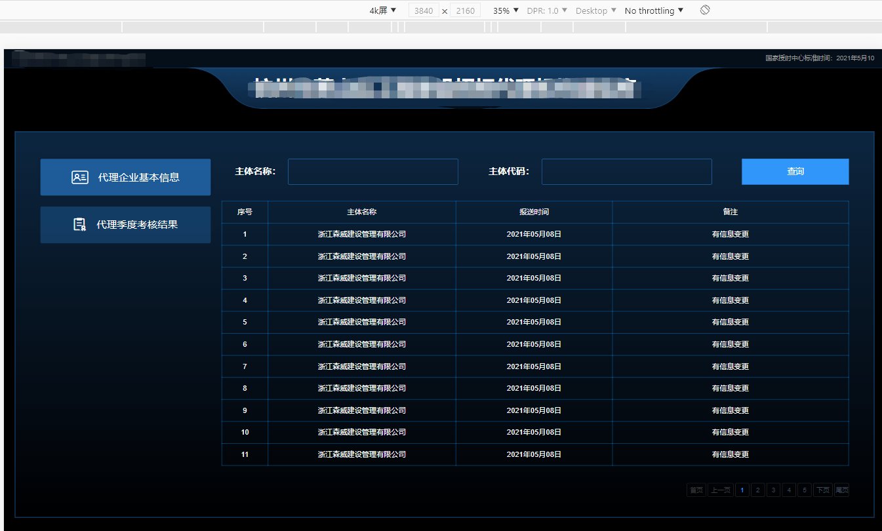Click 上一页 previous page button
Screen dimensions: 882x531
click(x=721, y=490)
